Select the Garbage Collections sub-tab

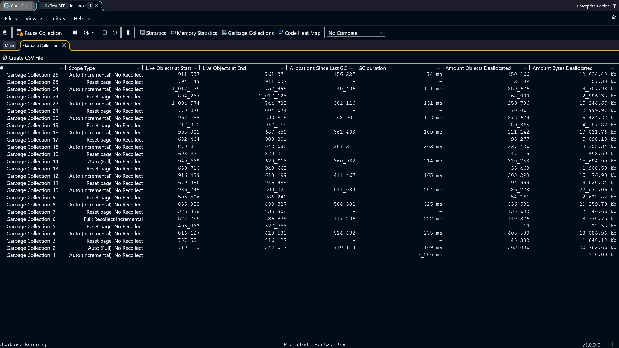(x=42, y=45)
